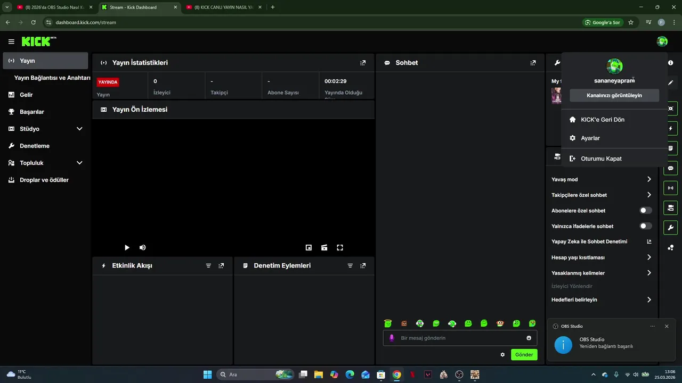Click the green Gönder button
Screen dimensions: 682x383
pos(524,355)
